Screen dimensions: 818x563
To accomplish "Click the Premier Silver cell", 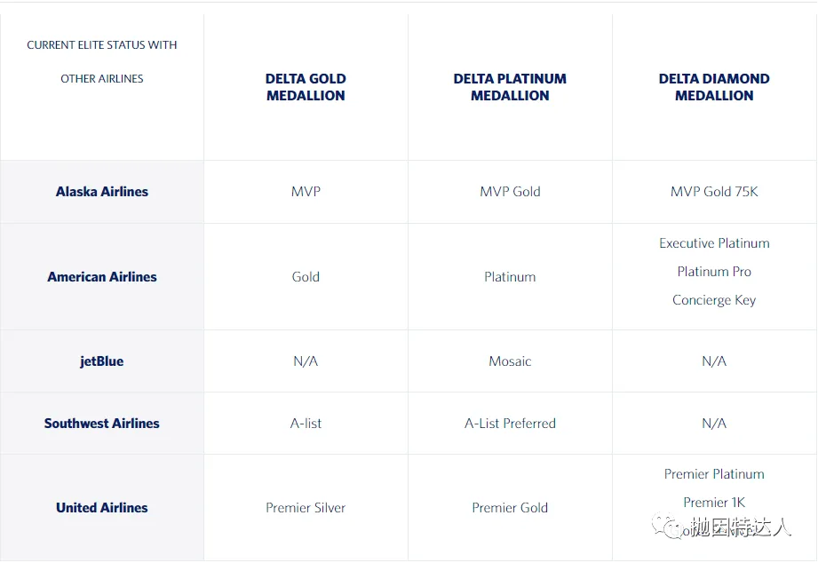I will coord(306,508).
